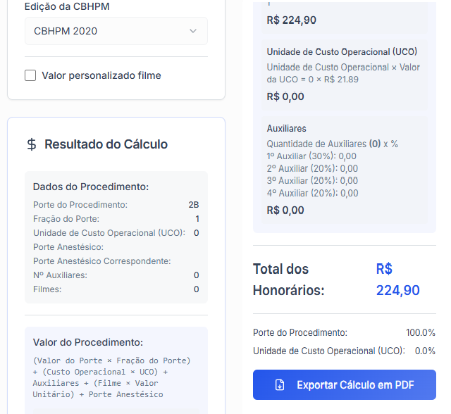Click the dollar sign icon beside Resultado do Cálculo
This screenshot has height=414, width=451.
click(x=31, y=144)
